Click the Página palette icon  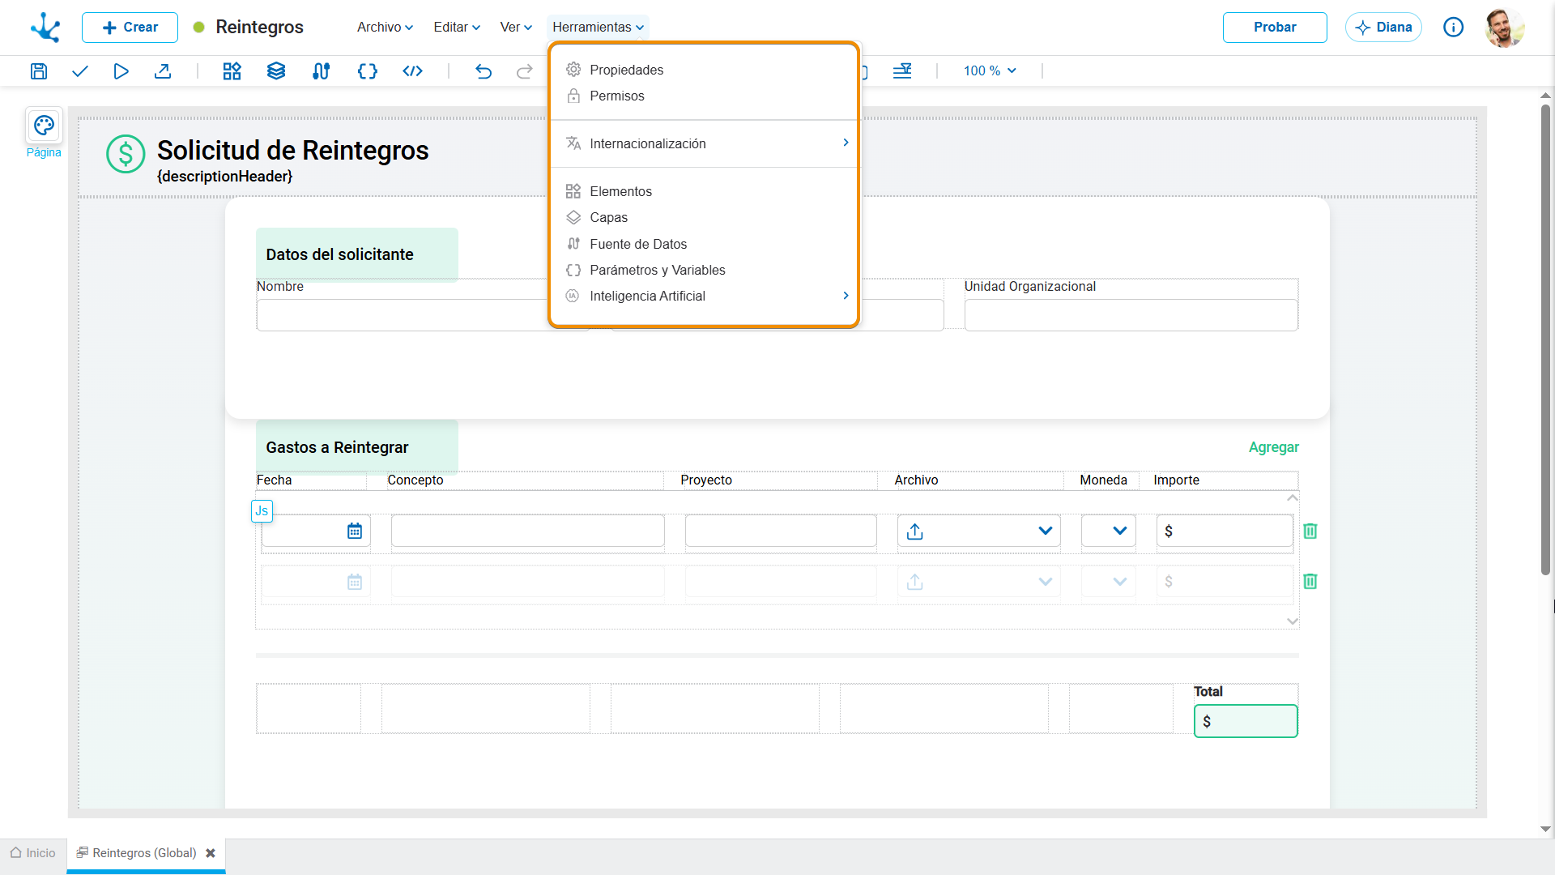tap(44, 126)
